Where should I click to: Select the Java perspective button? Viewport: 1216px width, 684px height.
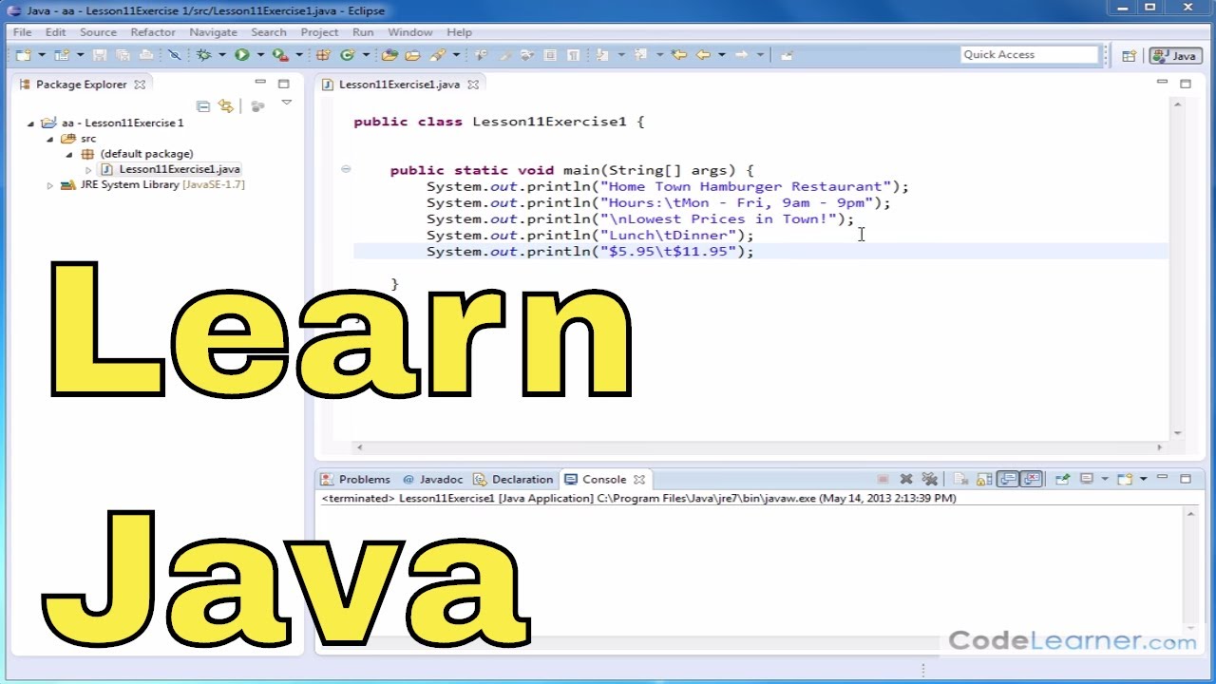click(x=1175, y=55)
